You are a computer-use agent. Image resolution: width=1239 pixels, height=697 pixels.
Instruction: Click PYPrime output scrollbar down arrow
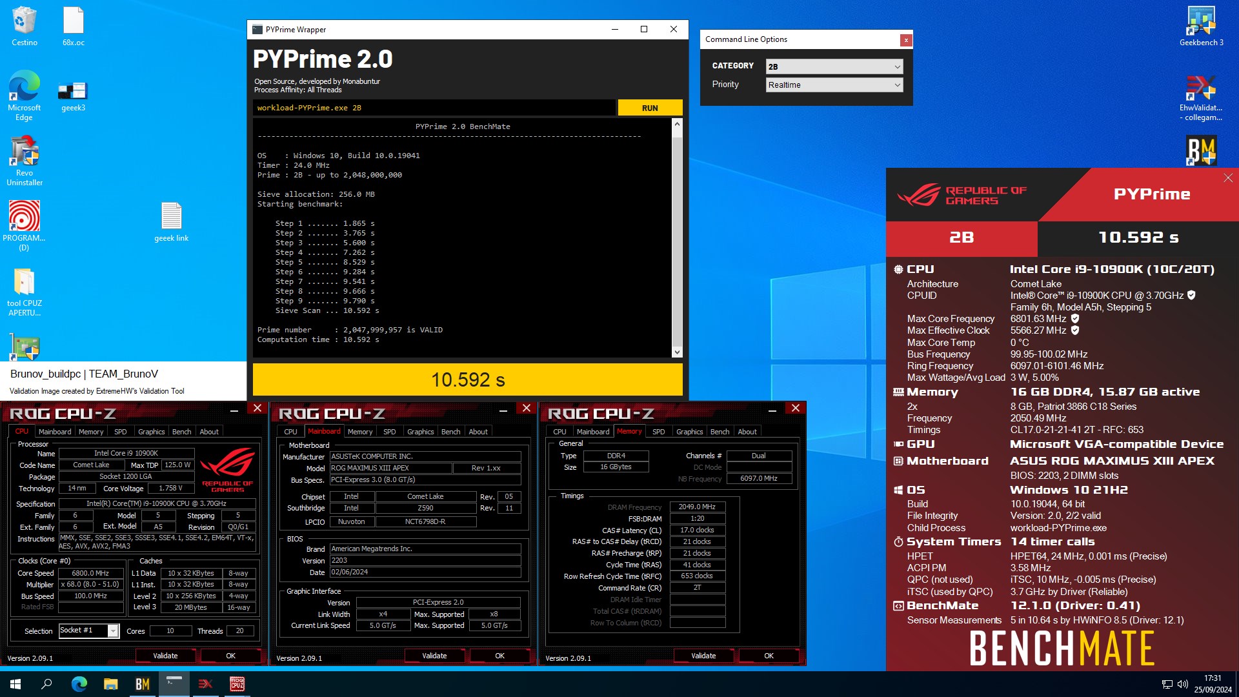point(677,352)
